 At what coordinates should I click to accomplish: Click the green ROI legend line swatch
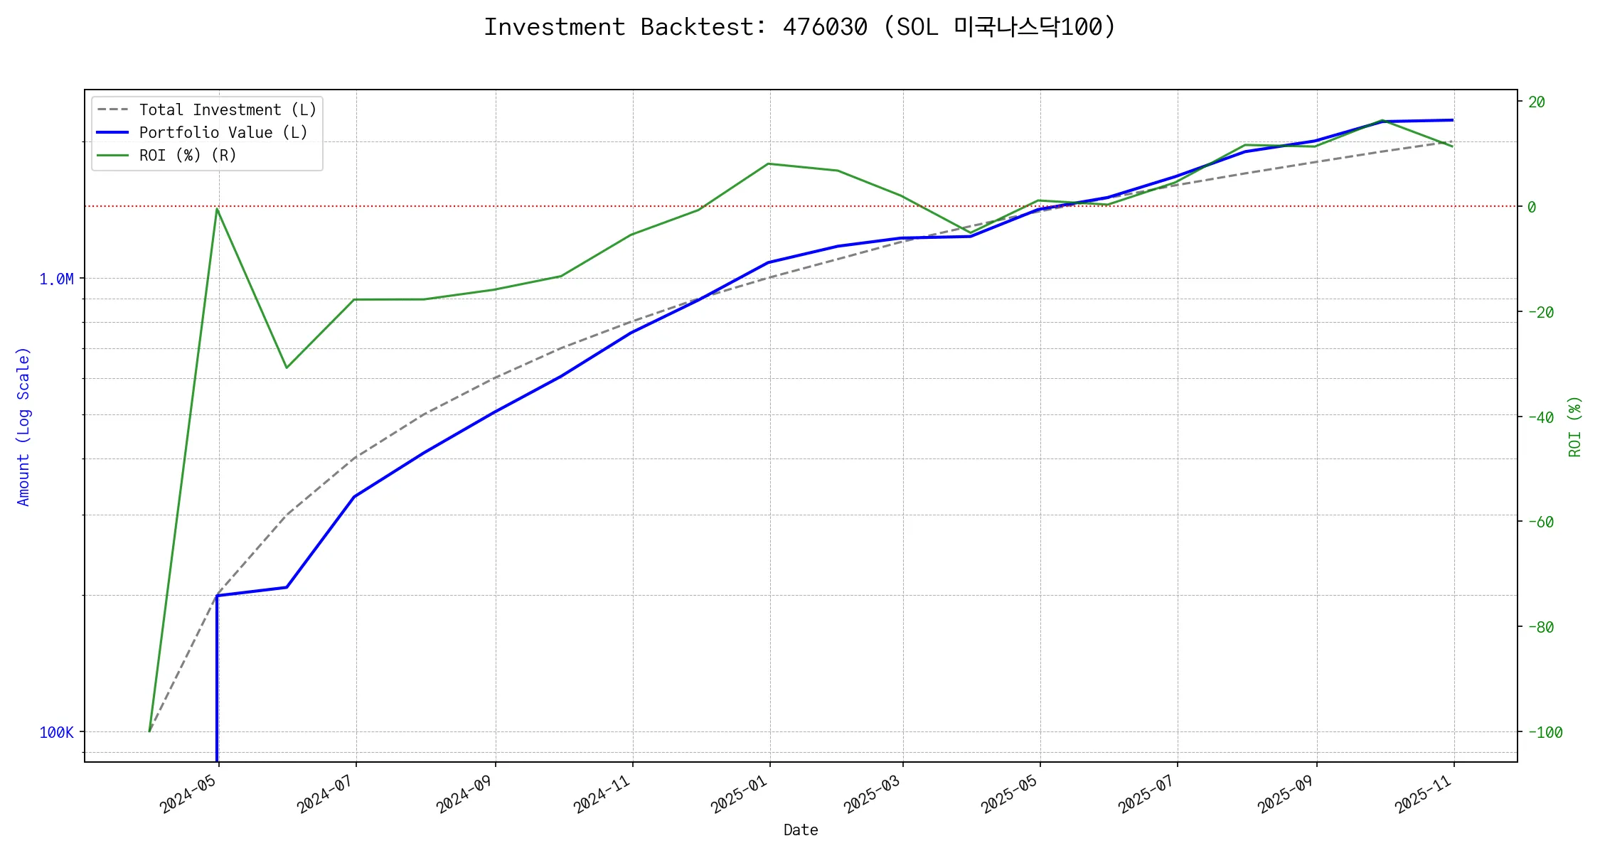pos(112,156)
